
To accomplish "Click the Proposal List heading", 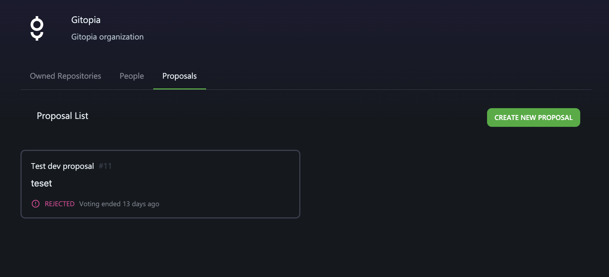I will 63,116.
